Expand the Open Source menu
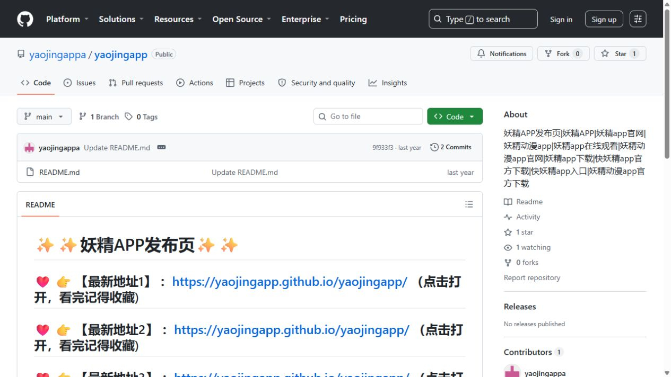This screenshot has width=671, height=377. pyautogui.click(x=241, y=19)
